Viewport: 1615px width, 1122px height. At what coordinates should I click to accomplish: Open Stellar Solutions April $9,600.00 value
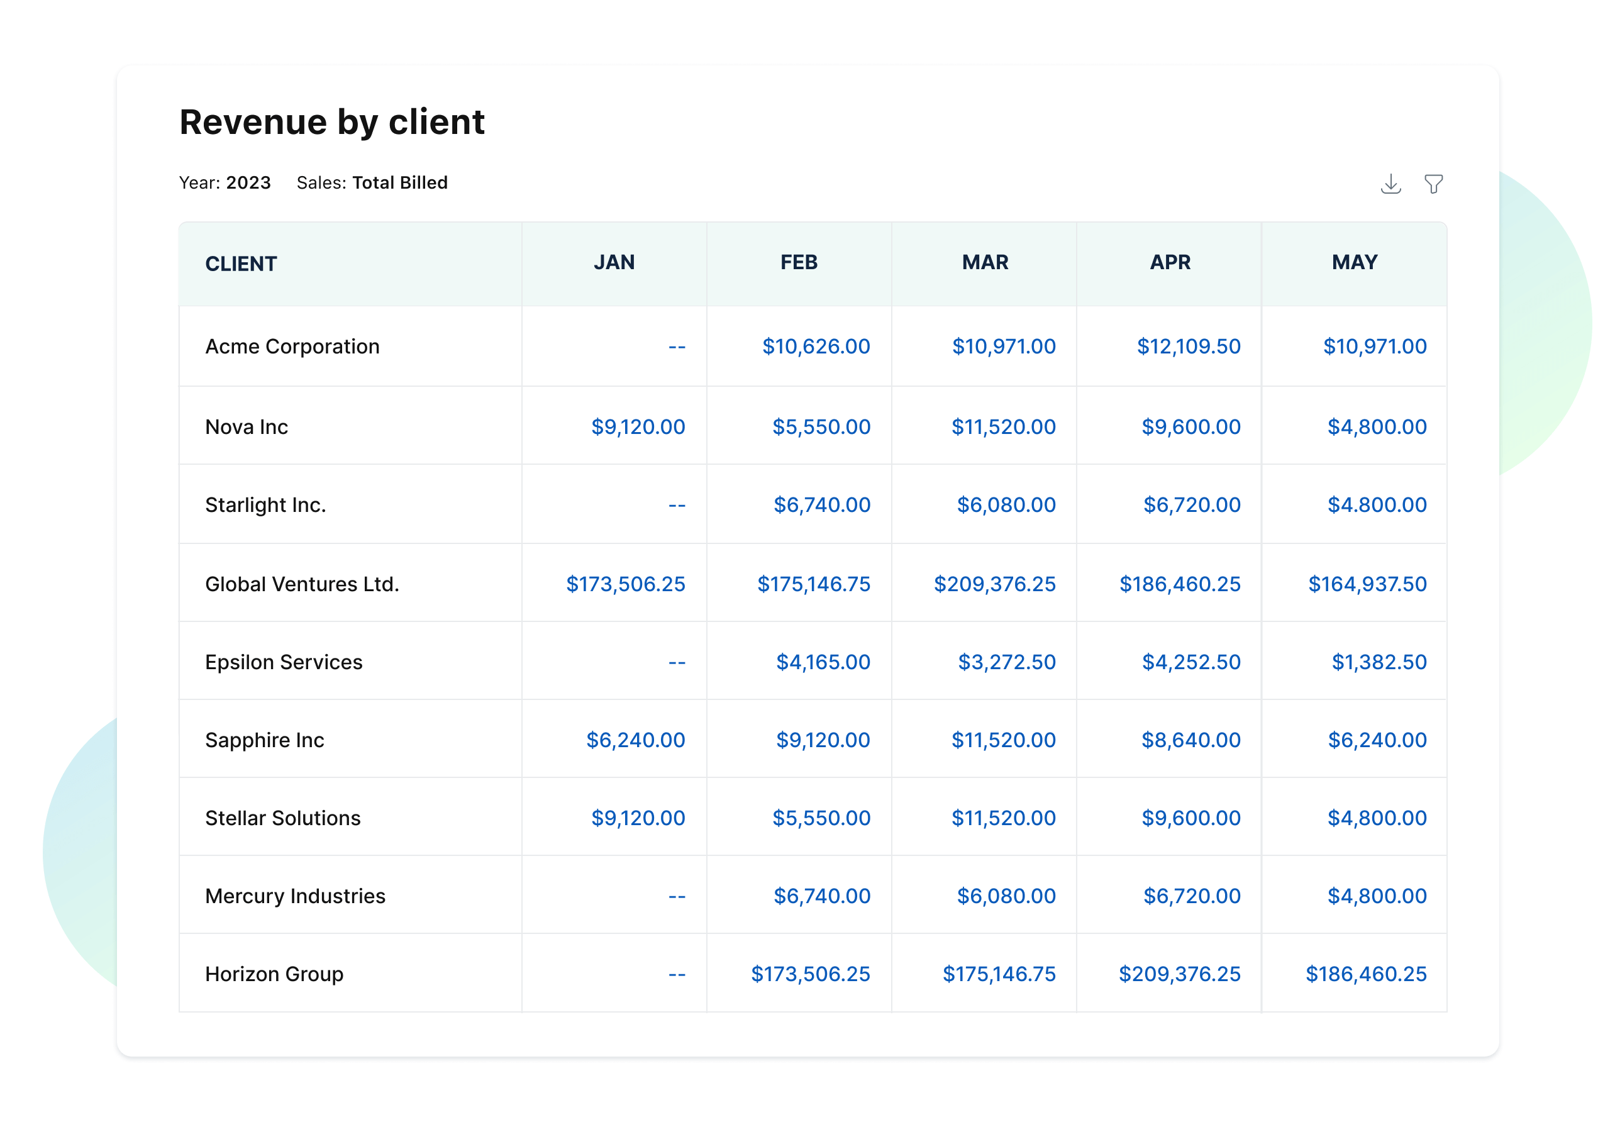pyautogui.click(x=1190, y=818)
